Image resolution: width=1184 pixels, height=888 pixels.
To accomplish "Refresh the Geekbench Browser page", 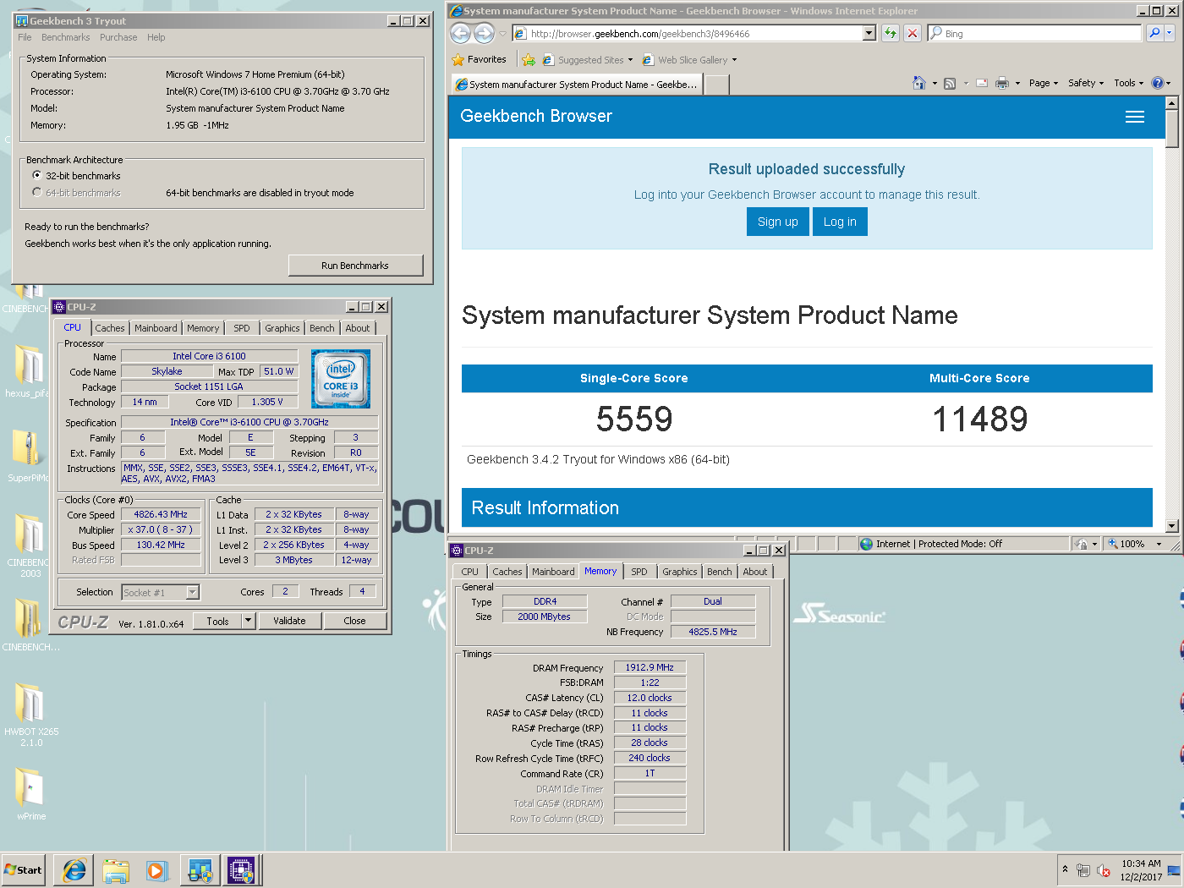I will [x=891, y=33].
